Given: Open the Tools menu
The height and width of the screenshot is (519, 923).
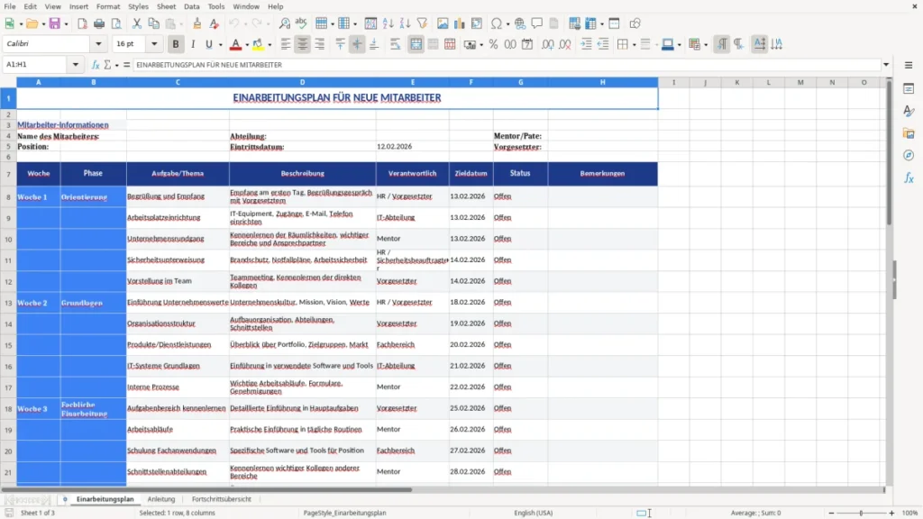Looking at the screenshot, I should click(216, 6).
